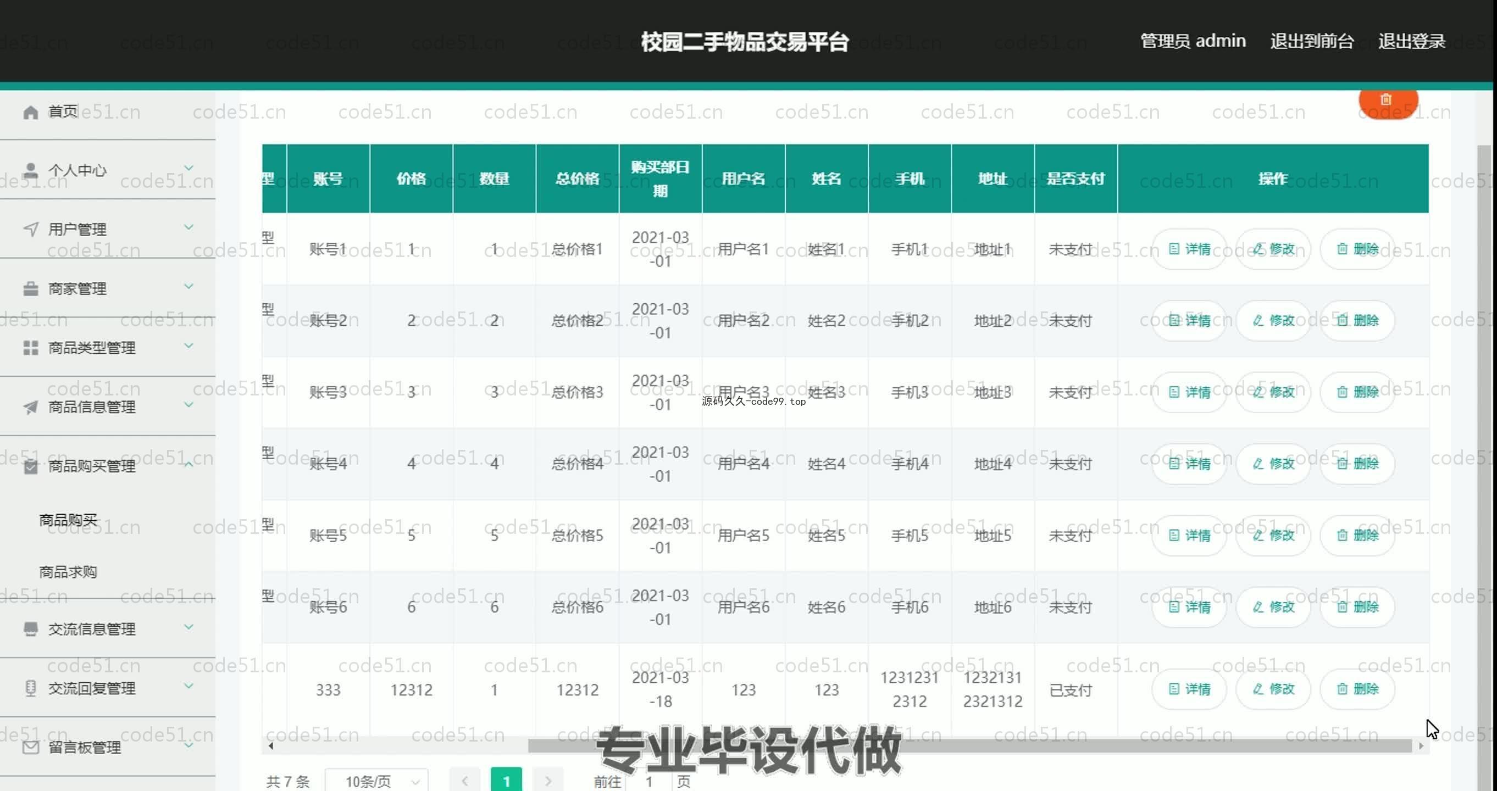Expand the 商品信息管理 chevron
The width and height of the screenshot is (1497, 791).
[x=189, y=405]
